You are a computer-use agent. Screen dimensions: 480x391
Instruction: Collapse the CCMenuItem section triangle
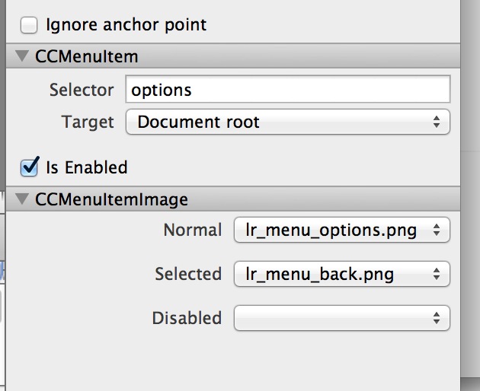(x=22, y=56)
